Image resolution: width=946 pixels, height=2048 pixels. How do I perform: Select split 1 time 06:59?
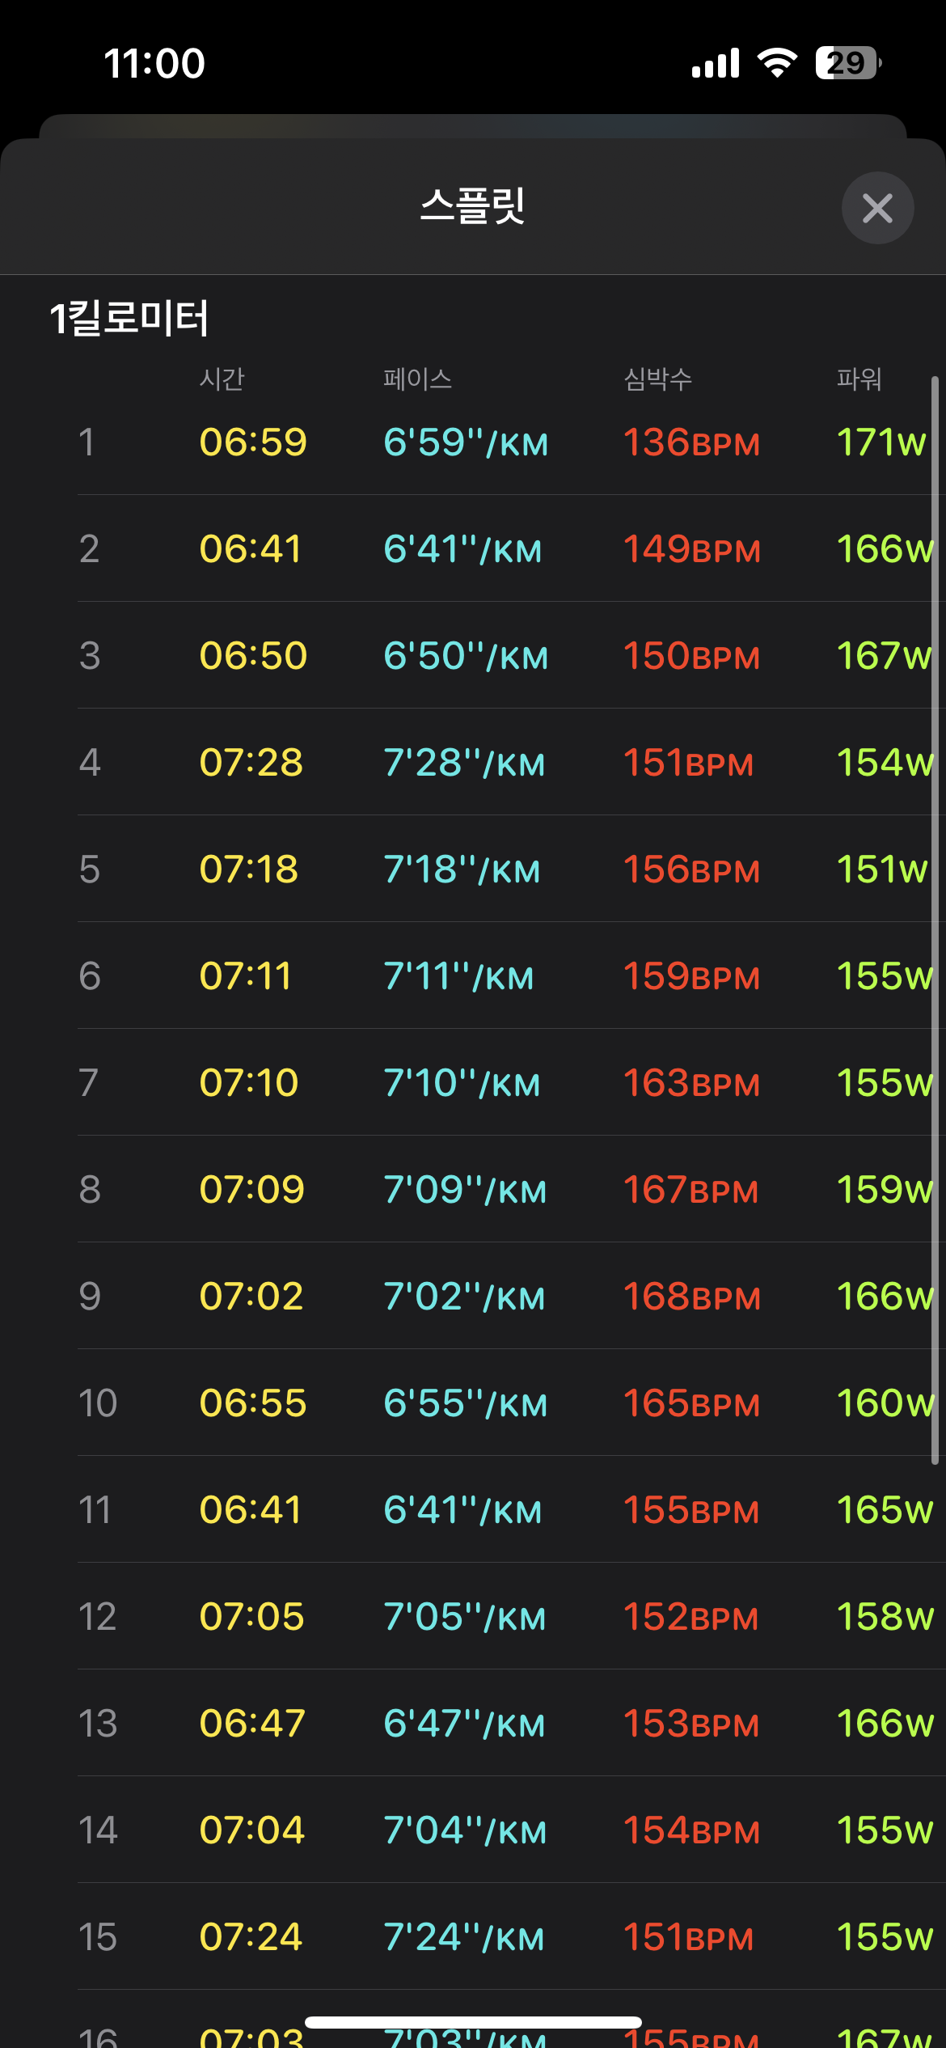tap(253, 442)
